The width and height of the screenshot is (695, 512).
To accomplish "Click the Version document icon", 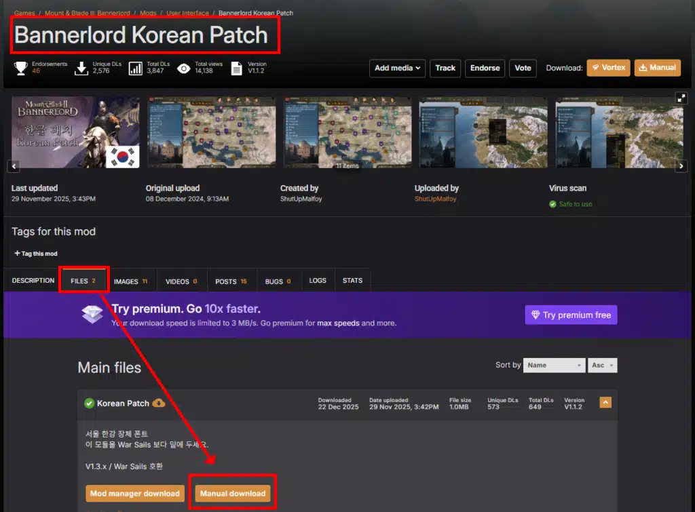I will [x=237, y=68].
